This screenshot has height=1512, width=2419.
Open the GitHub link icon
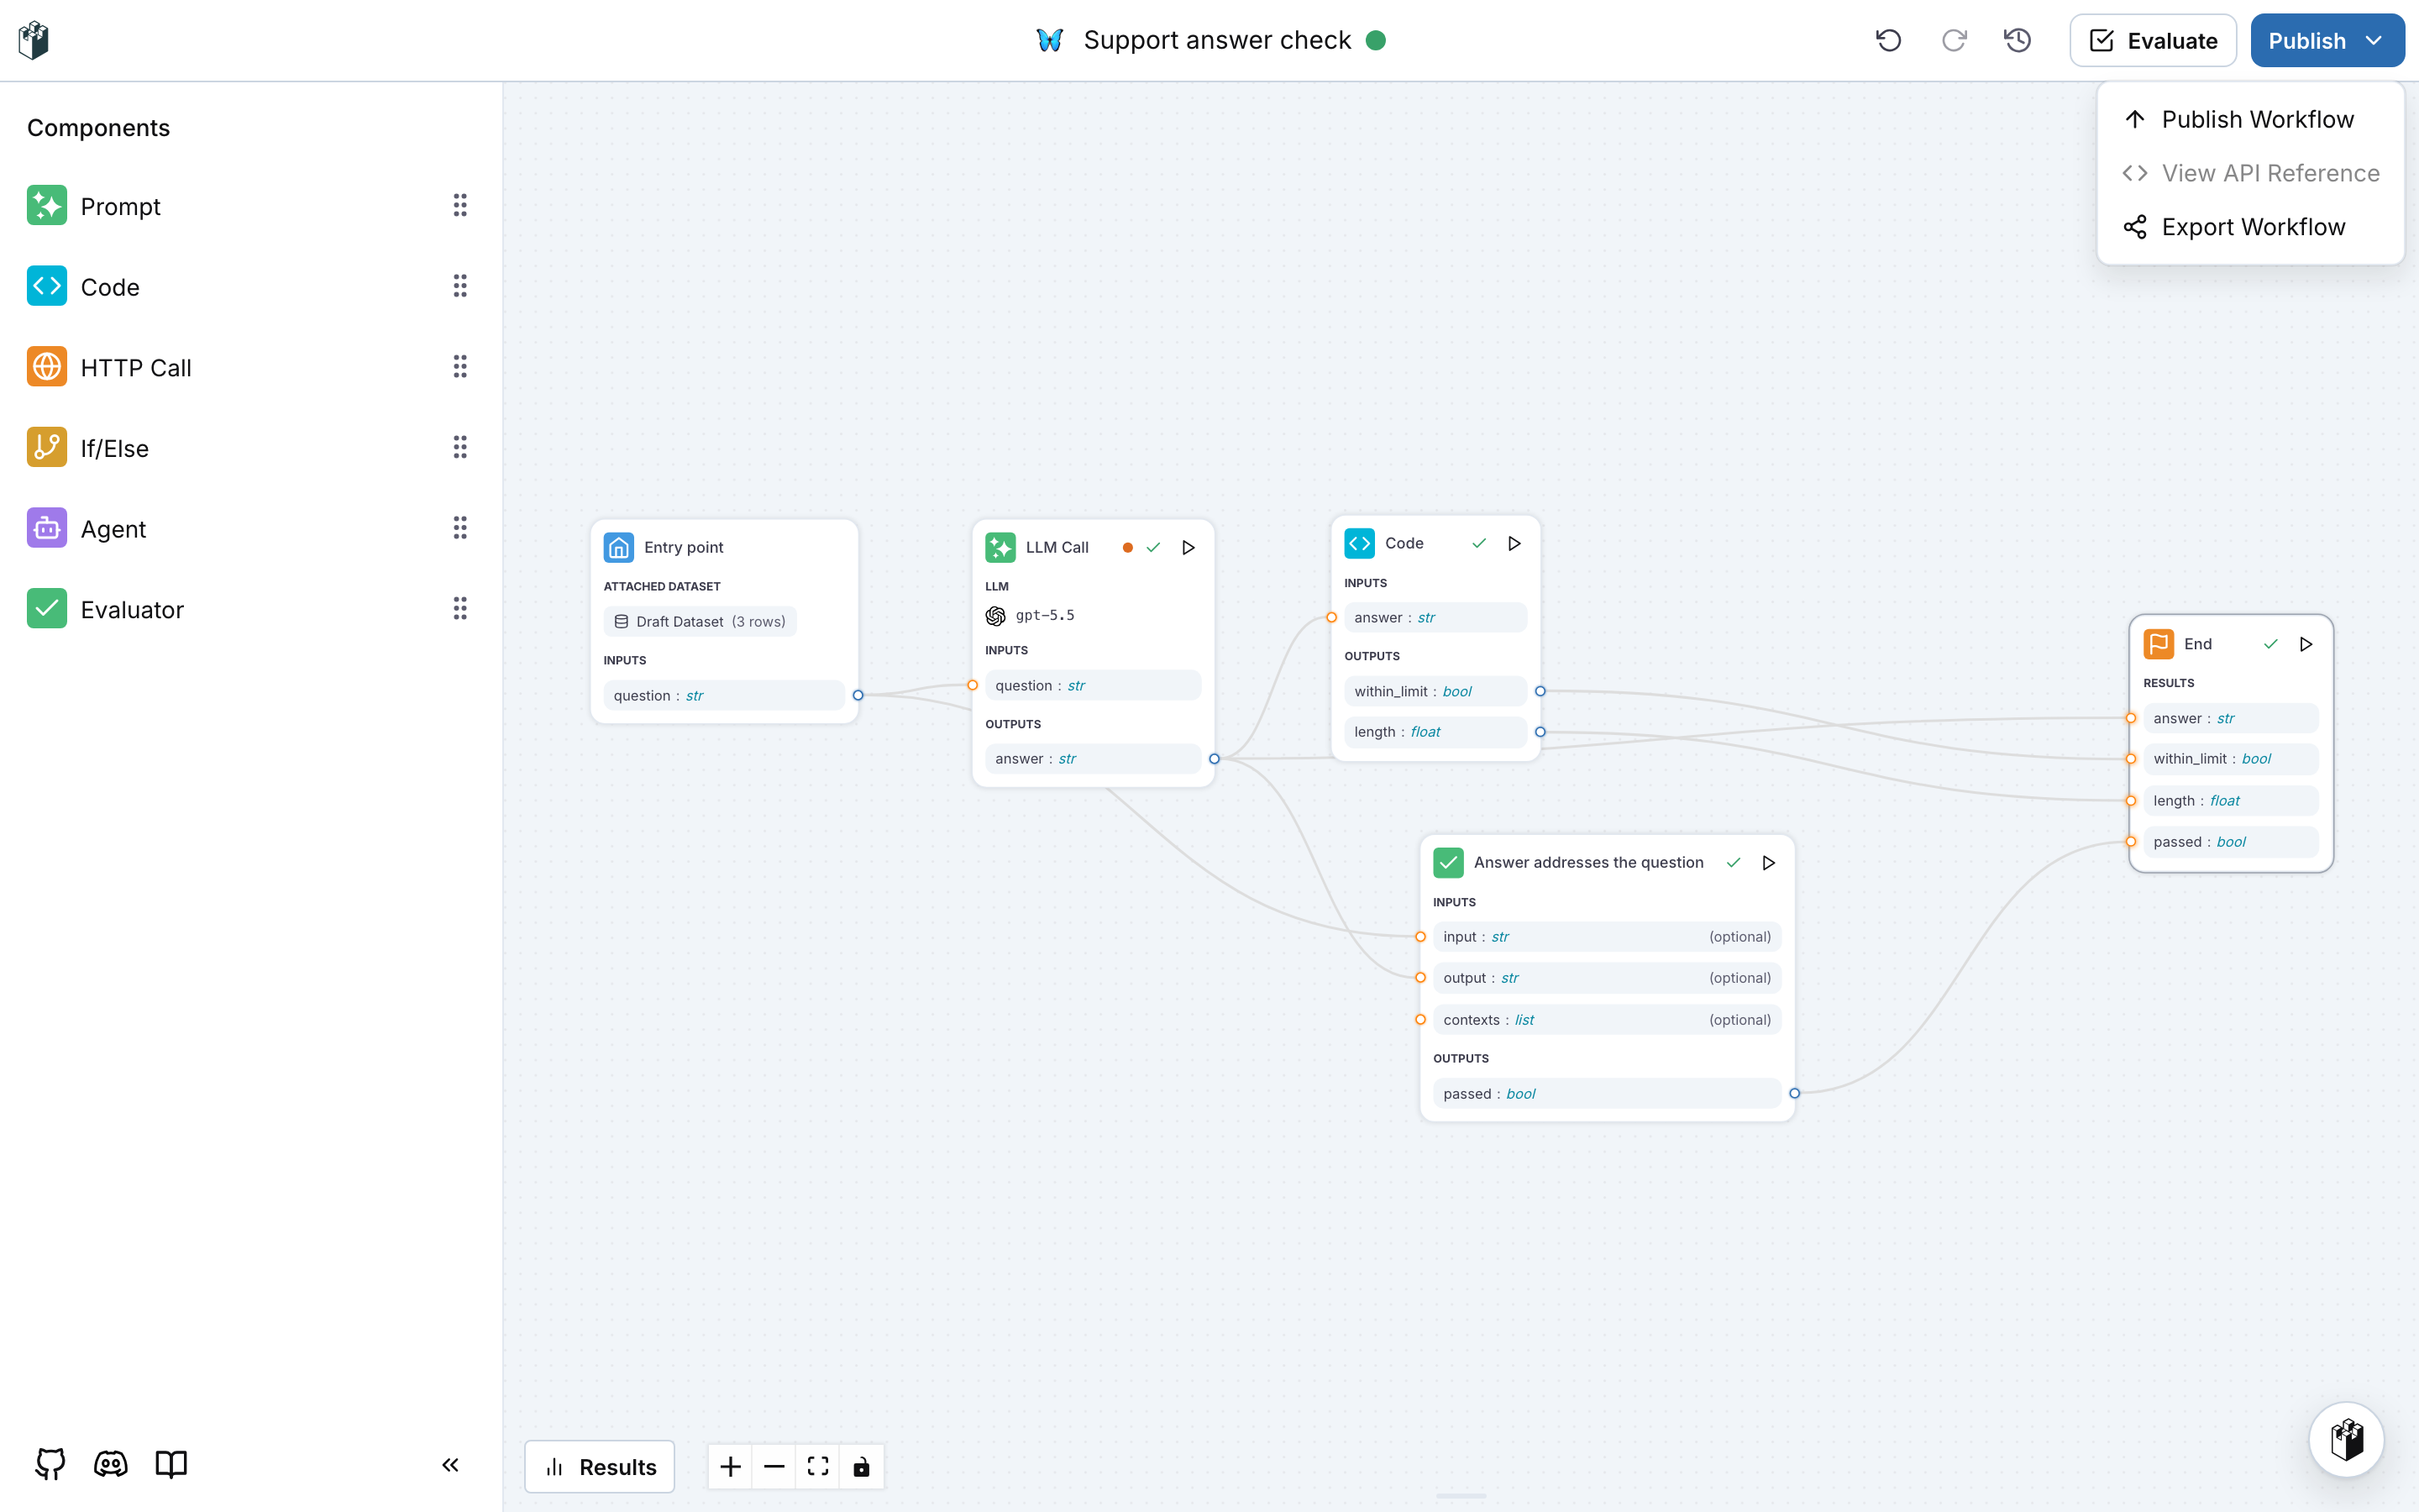[50, 1465]
